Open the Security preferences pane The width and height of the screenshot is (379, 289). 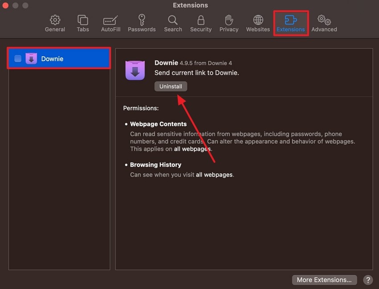pos(201,23)
